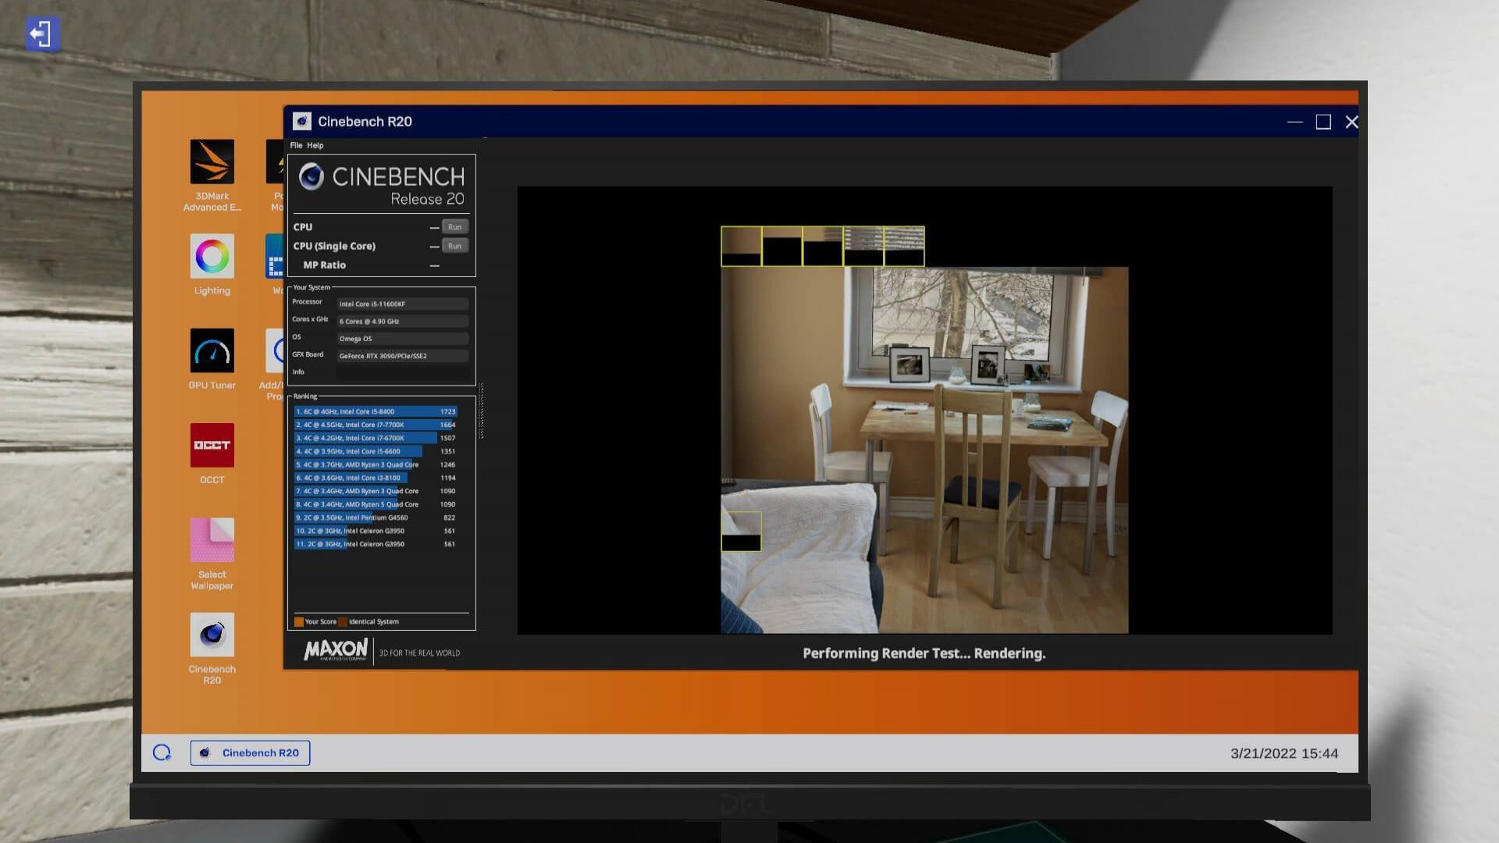1499x843 pixels.
Task: Toggle Identical System comparison indicator
Action: [x=343, y=621]
